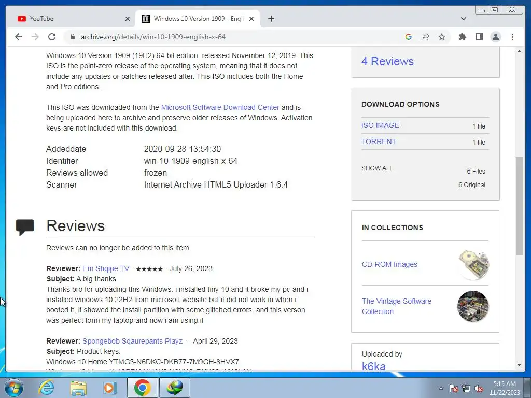Open the Windows Start menu
The height and width of the screenshot is (398, 531).
pos(13,388)
